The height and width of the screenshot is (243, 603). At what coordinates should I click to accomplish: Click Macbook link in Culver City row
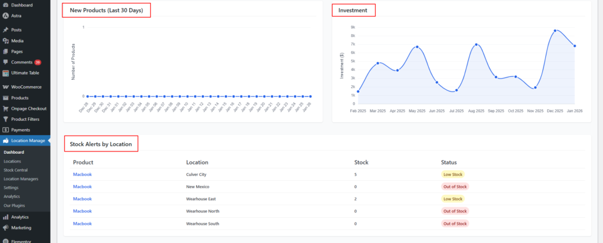tap(82, 174)
